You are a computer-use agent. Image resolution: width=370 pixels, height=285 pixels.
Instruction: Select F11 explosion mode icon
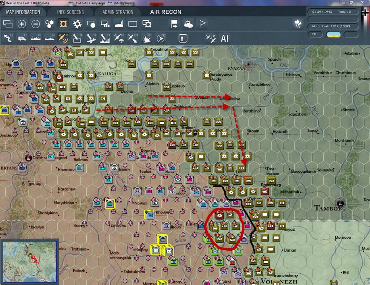(147, 38)
